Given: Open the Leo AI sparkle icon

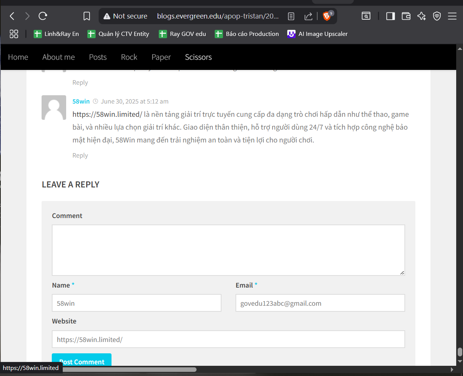Looking at the screenshot, I should coord(421,16).
